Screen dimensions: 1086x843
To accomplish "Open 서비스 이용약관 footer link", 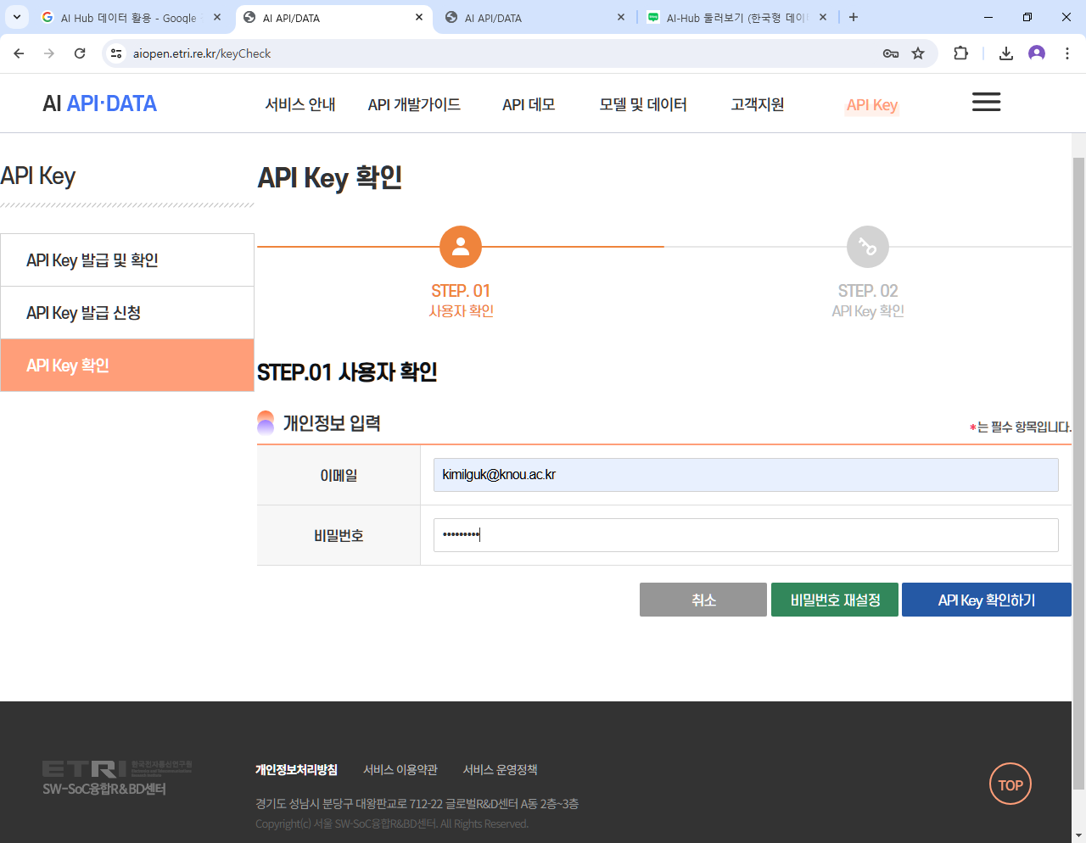I will (400, 769).
